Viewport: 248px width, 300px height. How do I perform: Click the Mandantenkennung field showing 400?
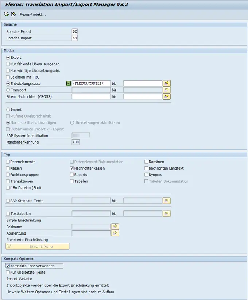click(76, 142)
